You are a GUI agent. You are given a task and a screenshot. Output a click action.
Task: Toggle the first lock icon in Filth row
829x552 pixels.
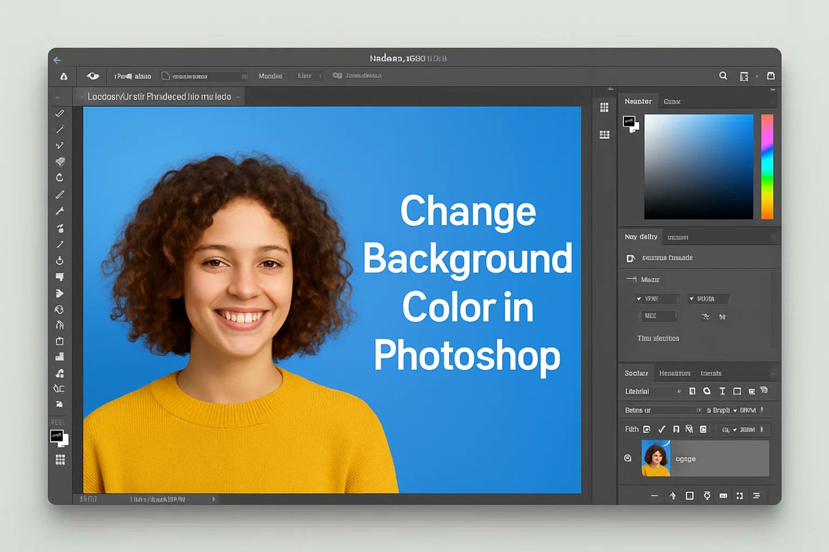(x=647, y=429)
